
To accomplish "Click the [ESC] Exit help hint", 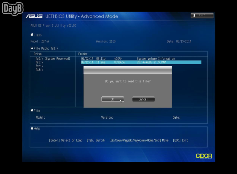I will click(x=180, y=140).
